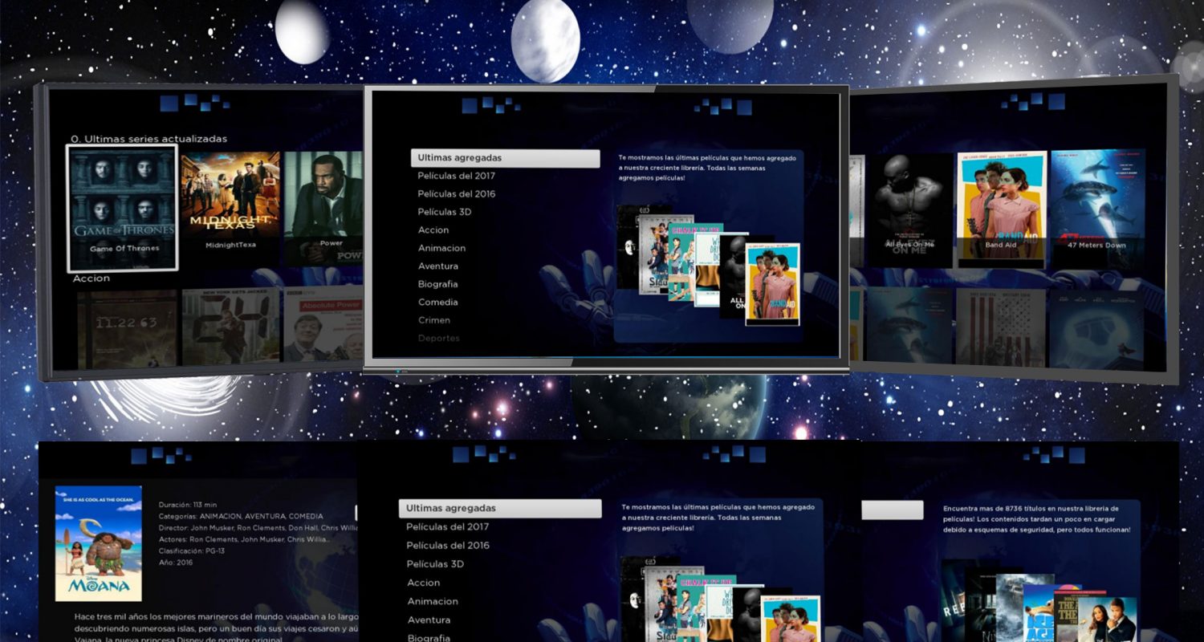
Task: Open Películas del 2016 in bottom center panel
Action: tap(447, 546)
